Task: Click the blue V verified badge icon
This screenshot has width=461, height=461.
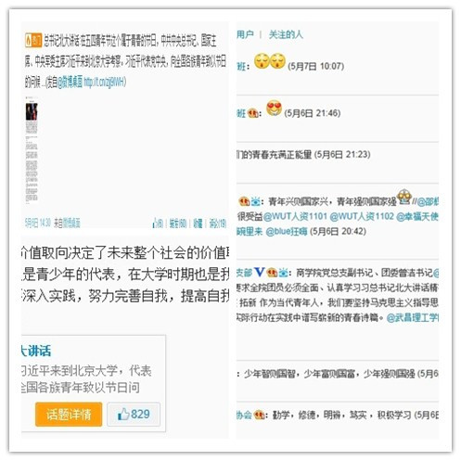Action: click(x=259, y=273)
